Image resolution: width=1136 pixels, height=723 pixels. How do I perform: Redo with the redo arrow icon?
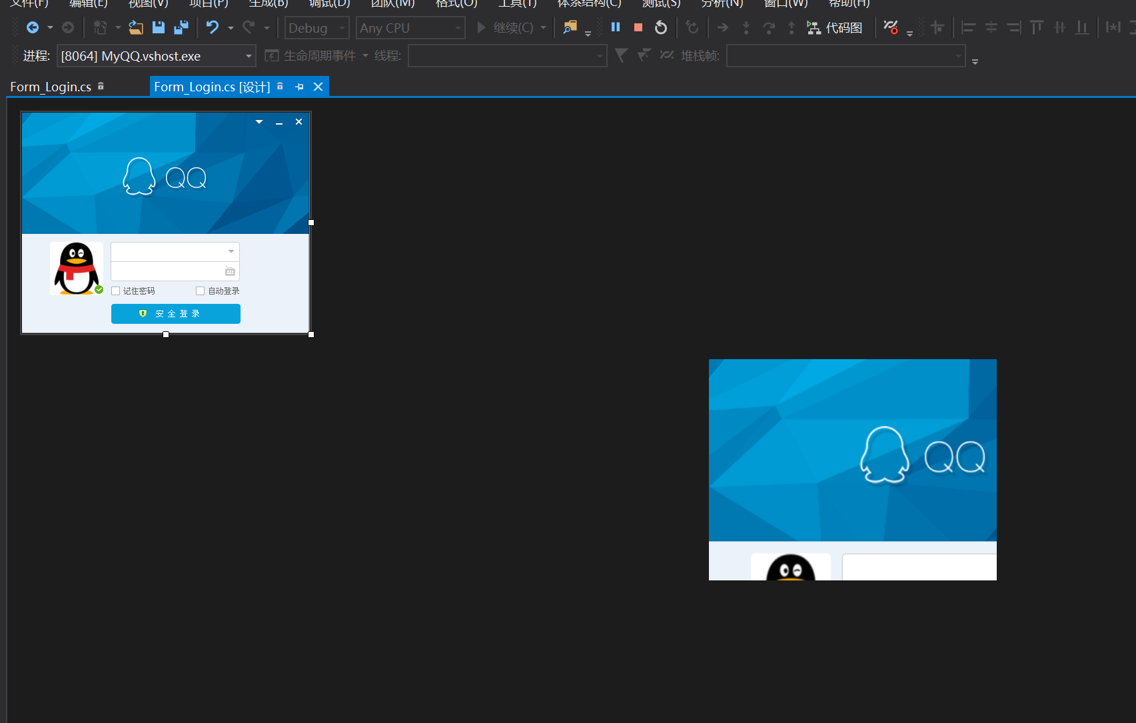click(x=249, y=27)
